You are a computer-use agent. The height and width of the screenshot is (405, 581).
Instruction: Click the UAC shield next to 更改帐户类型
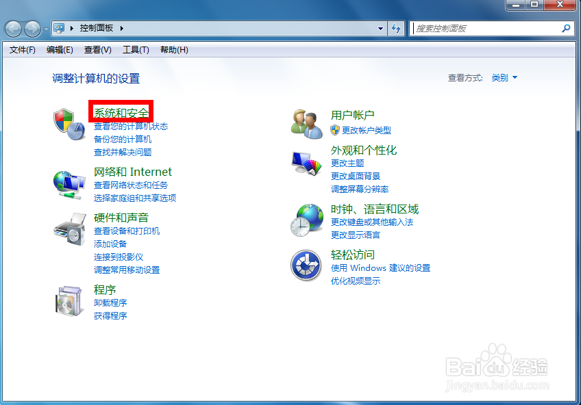335,130
